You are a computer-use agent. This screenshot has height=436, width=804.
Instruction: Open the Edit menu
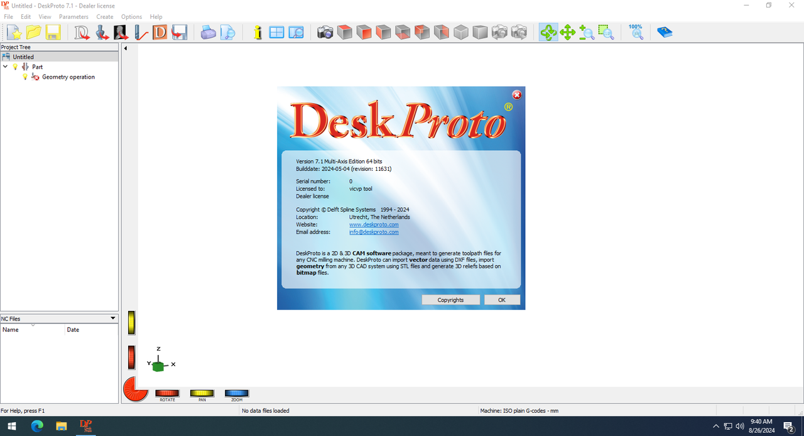[x=26, y=16]
